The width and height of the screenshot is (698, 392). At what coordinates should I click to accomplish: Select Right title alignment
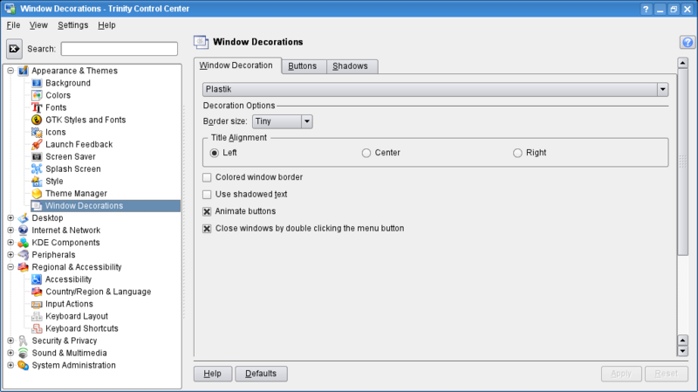[x=517, y=153]
